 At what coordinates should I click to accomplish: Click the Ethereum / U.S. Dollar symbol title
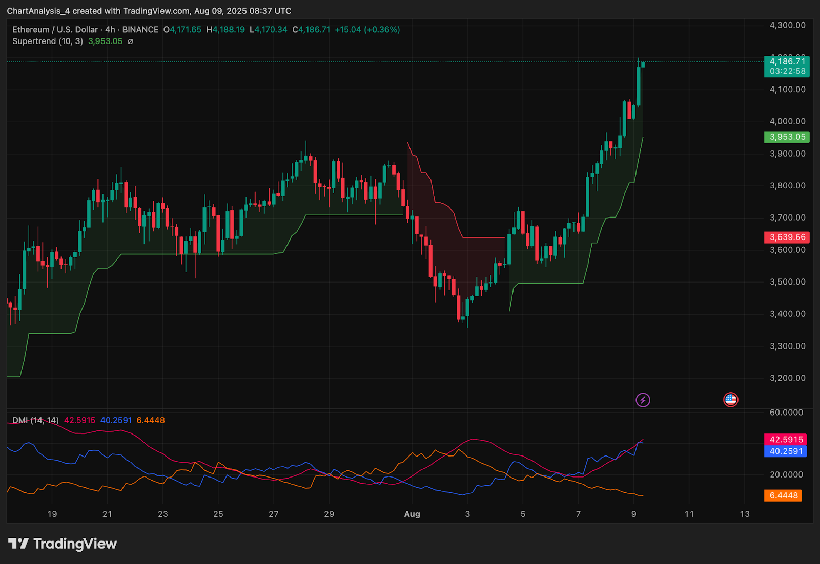point(56,30)
